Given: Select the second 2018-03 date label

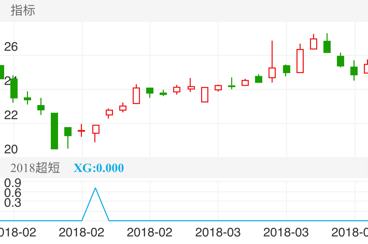Looking at the screenshot, I should [286, 232].
